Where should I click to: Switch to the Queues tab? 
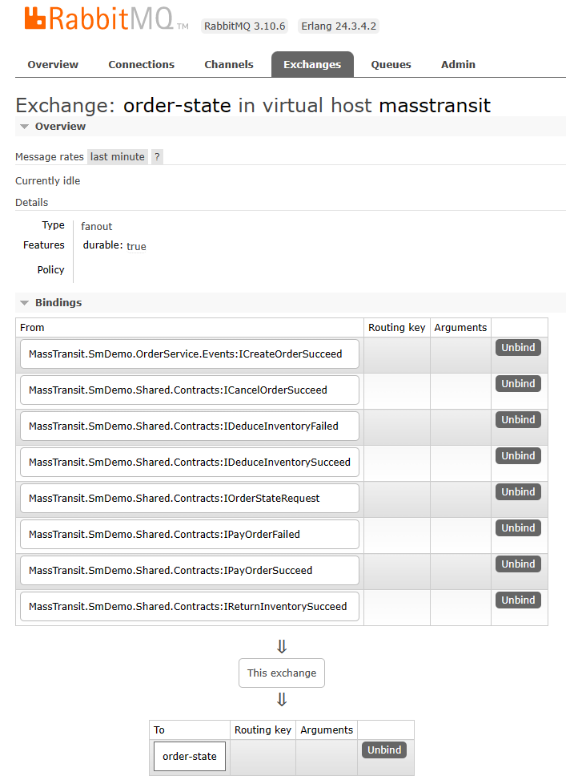(x=391, y=65)
